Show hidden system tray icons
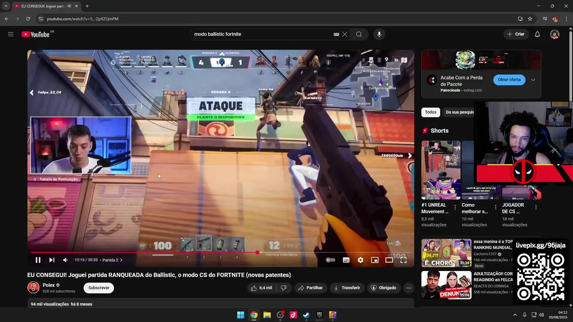 tap(515, 315)
